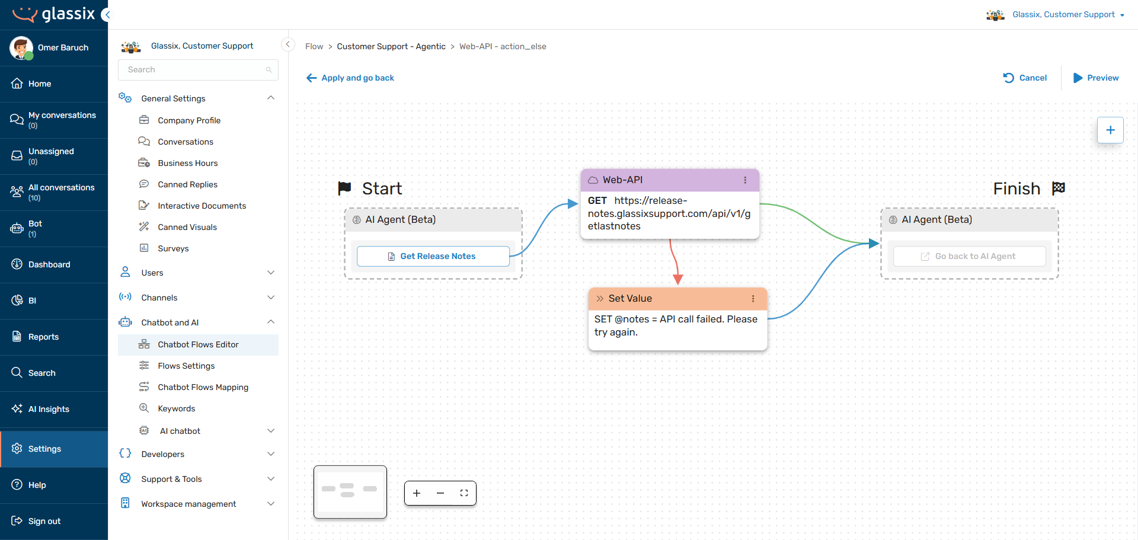The width and height of the screenshot is (1138, 540).
Task: Expand the AI chatbot submenu
Action: pyautogui.click(x=271, y=431)
